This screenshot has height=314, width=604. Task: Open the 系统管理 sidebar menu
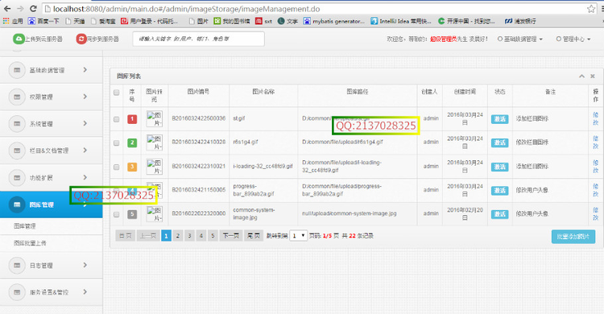[x=52, y=124]
